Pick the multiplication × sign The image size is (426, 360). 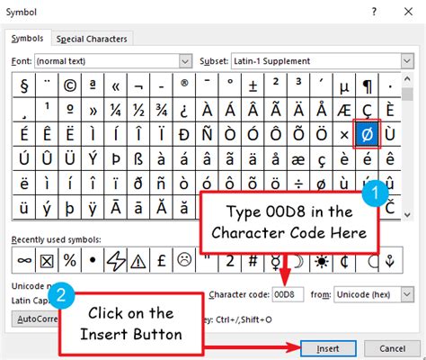click(x=344, y=134)
